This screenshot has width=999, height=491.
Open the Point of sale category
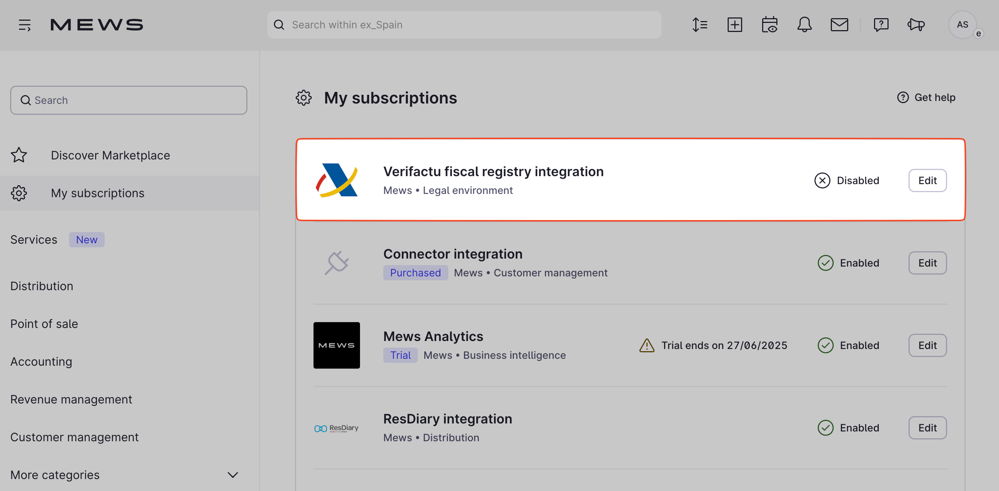click(44, 324)
